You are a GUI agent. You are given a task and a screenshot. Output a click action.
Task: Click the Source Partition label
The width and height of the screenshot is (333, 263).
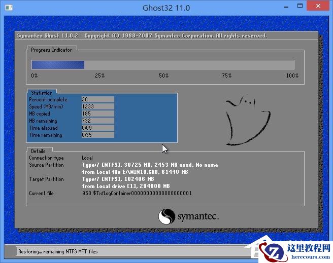click(x=46, y=165)
